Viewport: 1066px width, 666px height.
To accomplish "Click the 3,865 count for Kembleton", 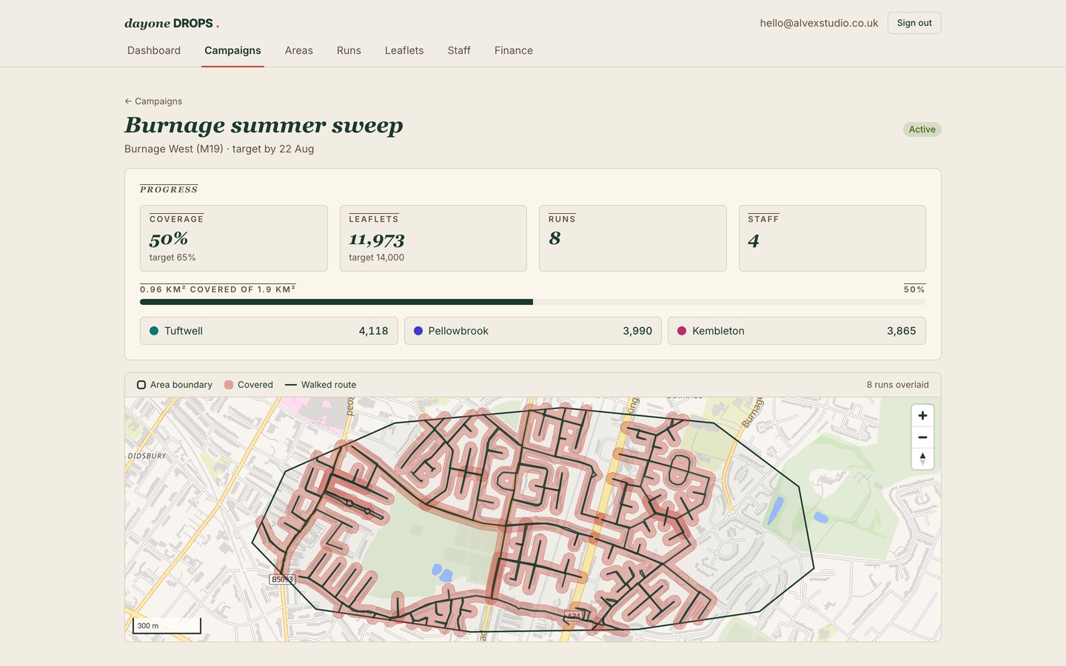I will 902,331.
